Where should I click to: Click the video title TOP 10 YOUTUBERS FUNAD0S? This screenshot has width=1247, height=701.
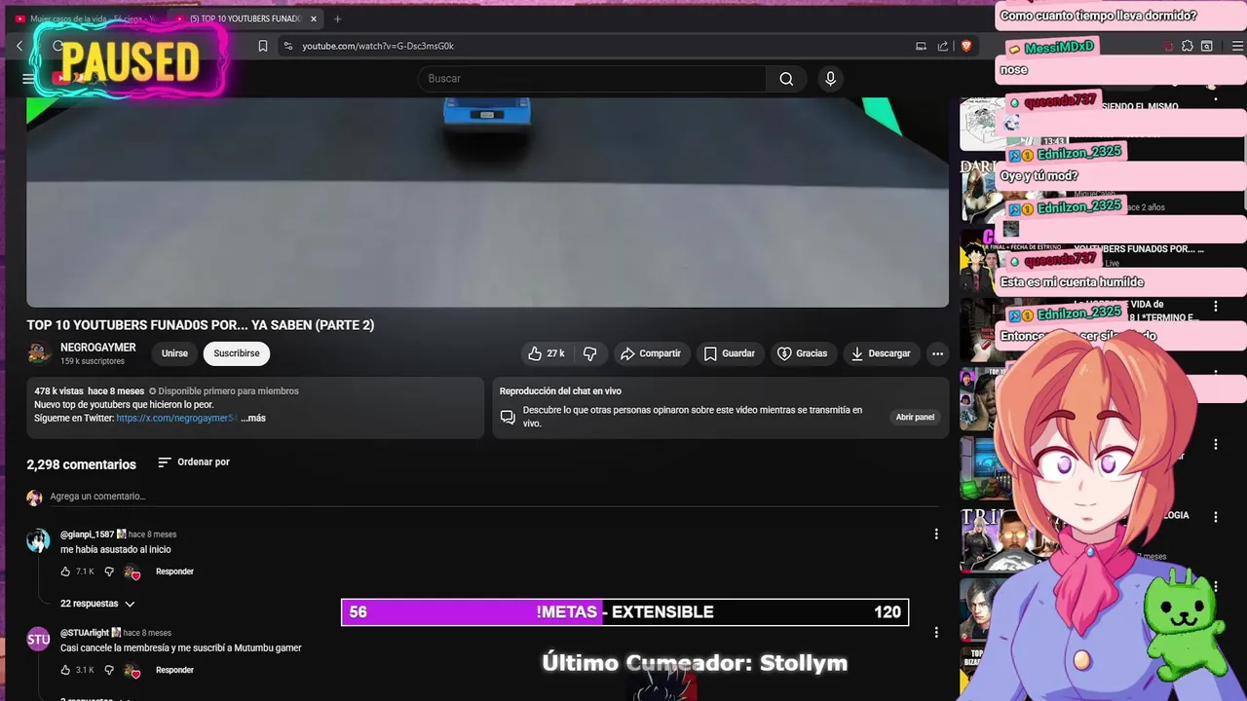200,325
